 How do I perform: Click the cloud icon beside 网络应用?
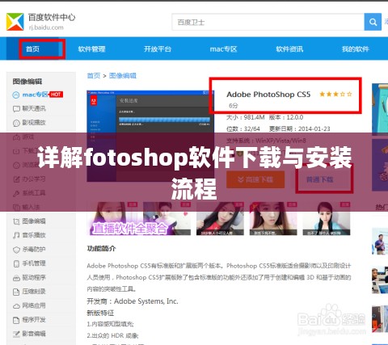coord(16,306)
